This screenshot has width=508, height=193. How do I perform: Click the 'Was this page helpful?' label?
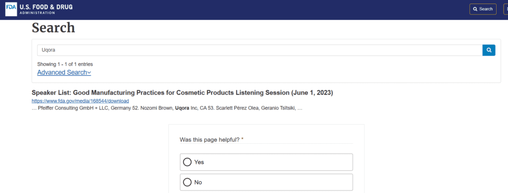click(x=211, y=140)
